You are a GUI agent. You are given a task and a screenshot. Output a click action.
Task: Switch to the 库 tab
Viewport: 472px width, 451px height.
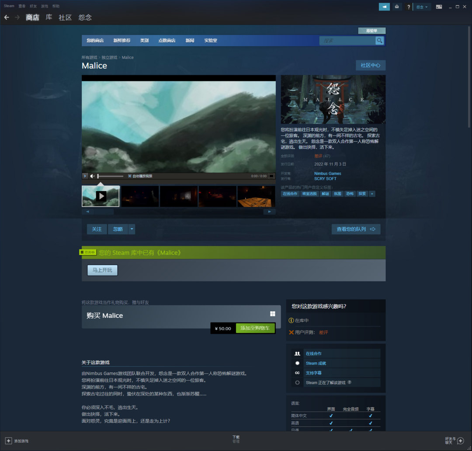[49, 17]
